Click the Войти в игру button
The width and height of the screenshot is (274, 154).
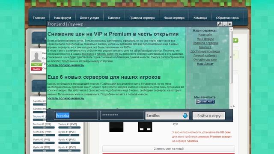pyautogui.click(x=208, y=115)
